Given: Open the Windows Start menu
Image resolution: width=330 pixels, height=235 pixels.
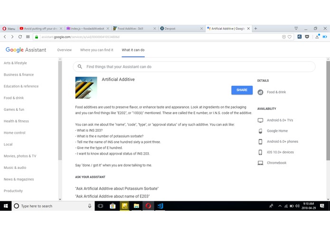Looking at the screenshot, I should point(6,206).
